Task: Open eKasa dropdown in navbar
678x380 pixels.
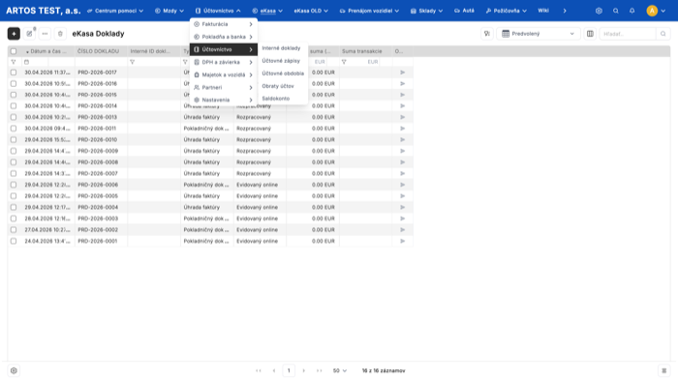Action: click(x=267, y=11)
